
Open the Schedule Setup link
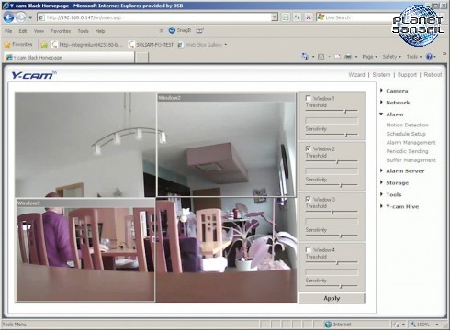click(x=406, y=134)
